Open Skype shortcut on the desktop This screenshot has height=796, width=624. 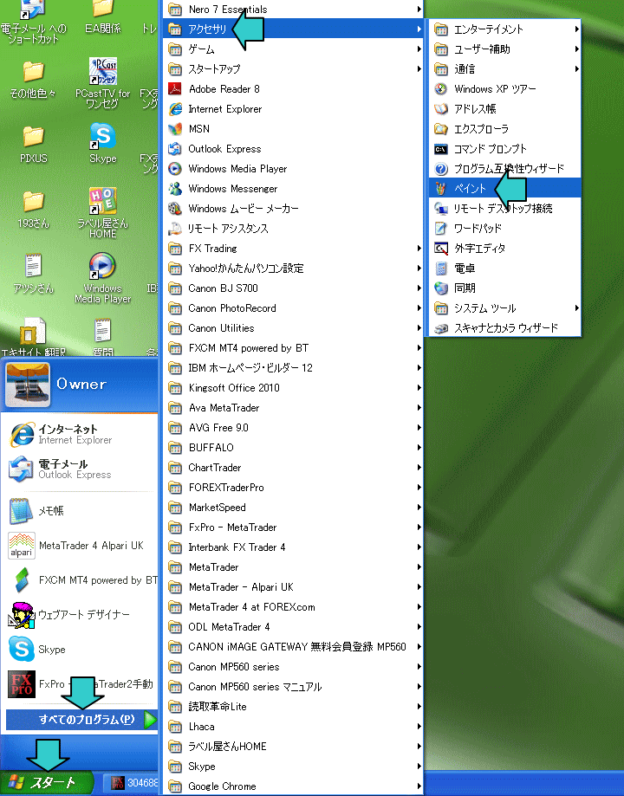pyautogui.click(x=102, y=143)
